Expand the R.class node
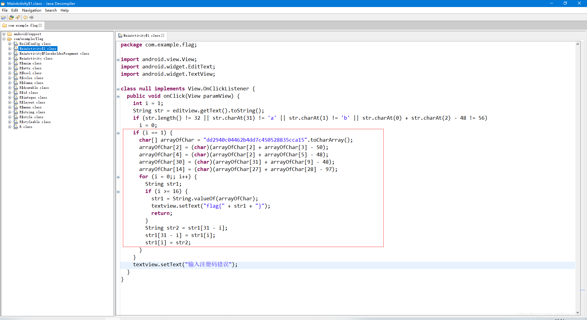The height and width of the screenshot is (320, 587). point(10,127)
